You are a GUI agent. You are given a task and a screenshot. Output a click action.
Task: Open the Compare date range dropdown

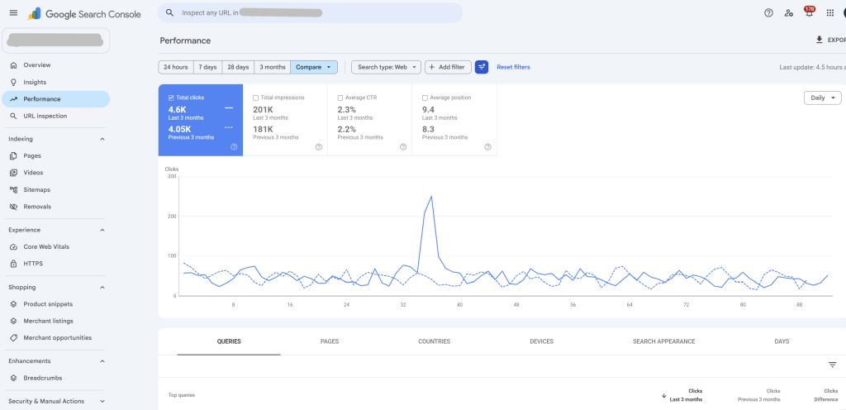tap(314, 68)
